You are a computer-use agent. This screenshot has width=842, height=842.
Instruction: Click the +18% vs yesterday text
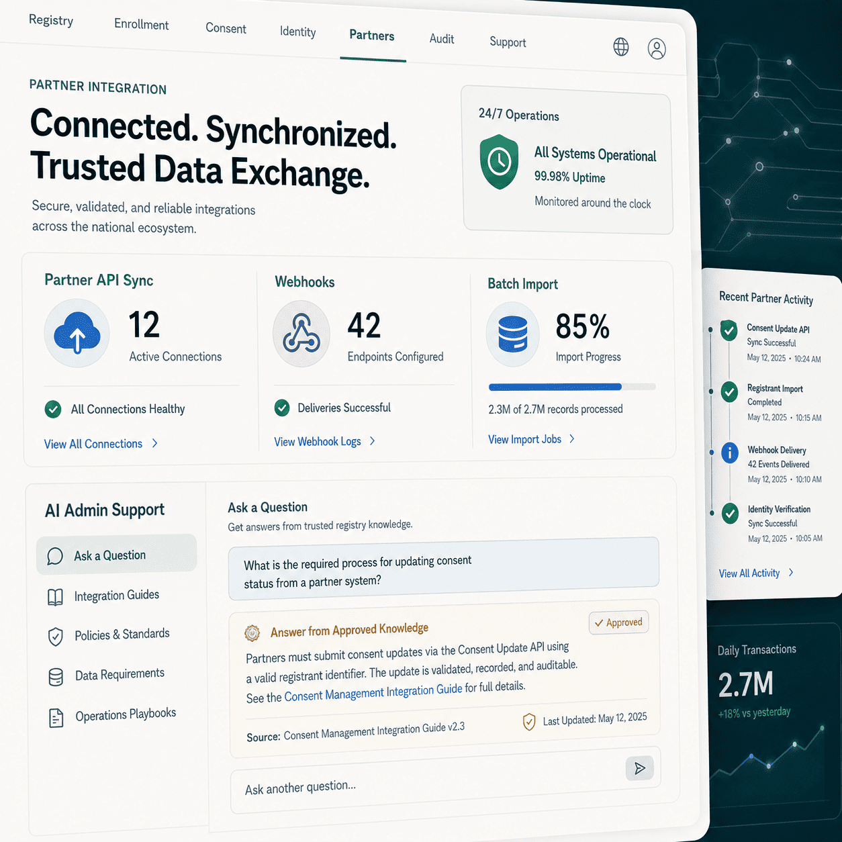coord(754,712)
